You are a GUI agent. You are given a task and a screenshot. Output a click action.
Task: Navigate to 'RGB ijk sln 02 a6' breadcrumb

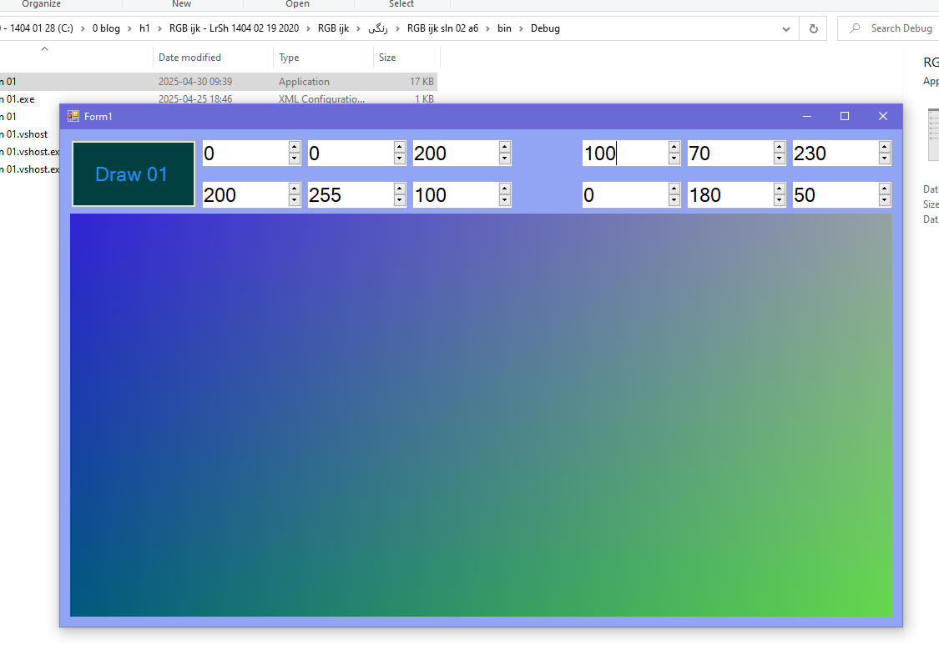pos(442,28)
